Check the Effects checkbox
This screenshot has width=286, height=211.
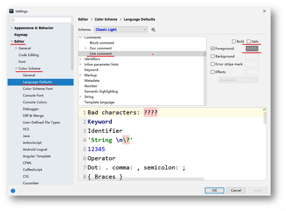(x=213, y=72)
